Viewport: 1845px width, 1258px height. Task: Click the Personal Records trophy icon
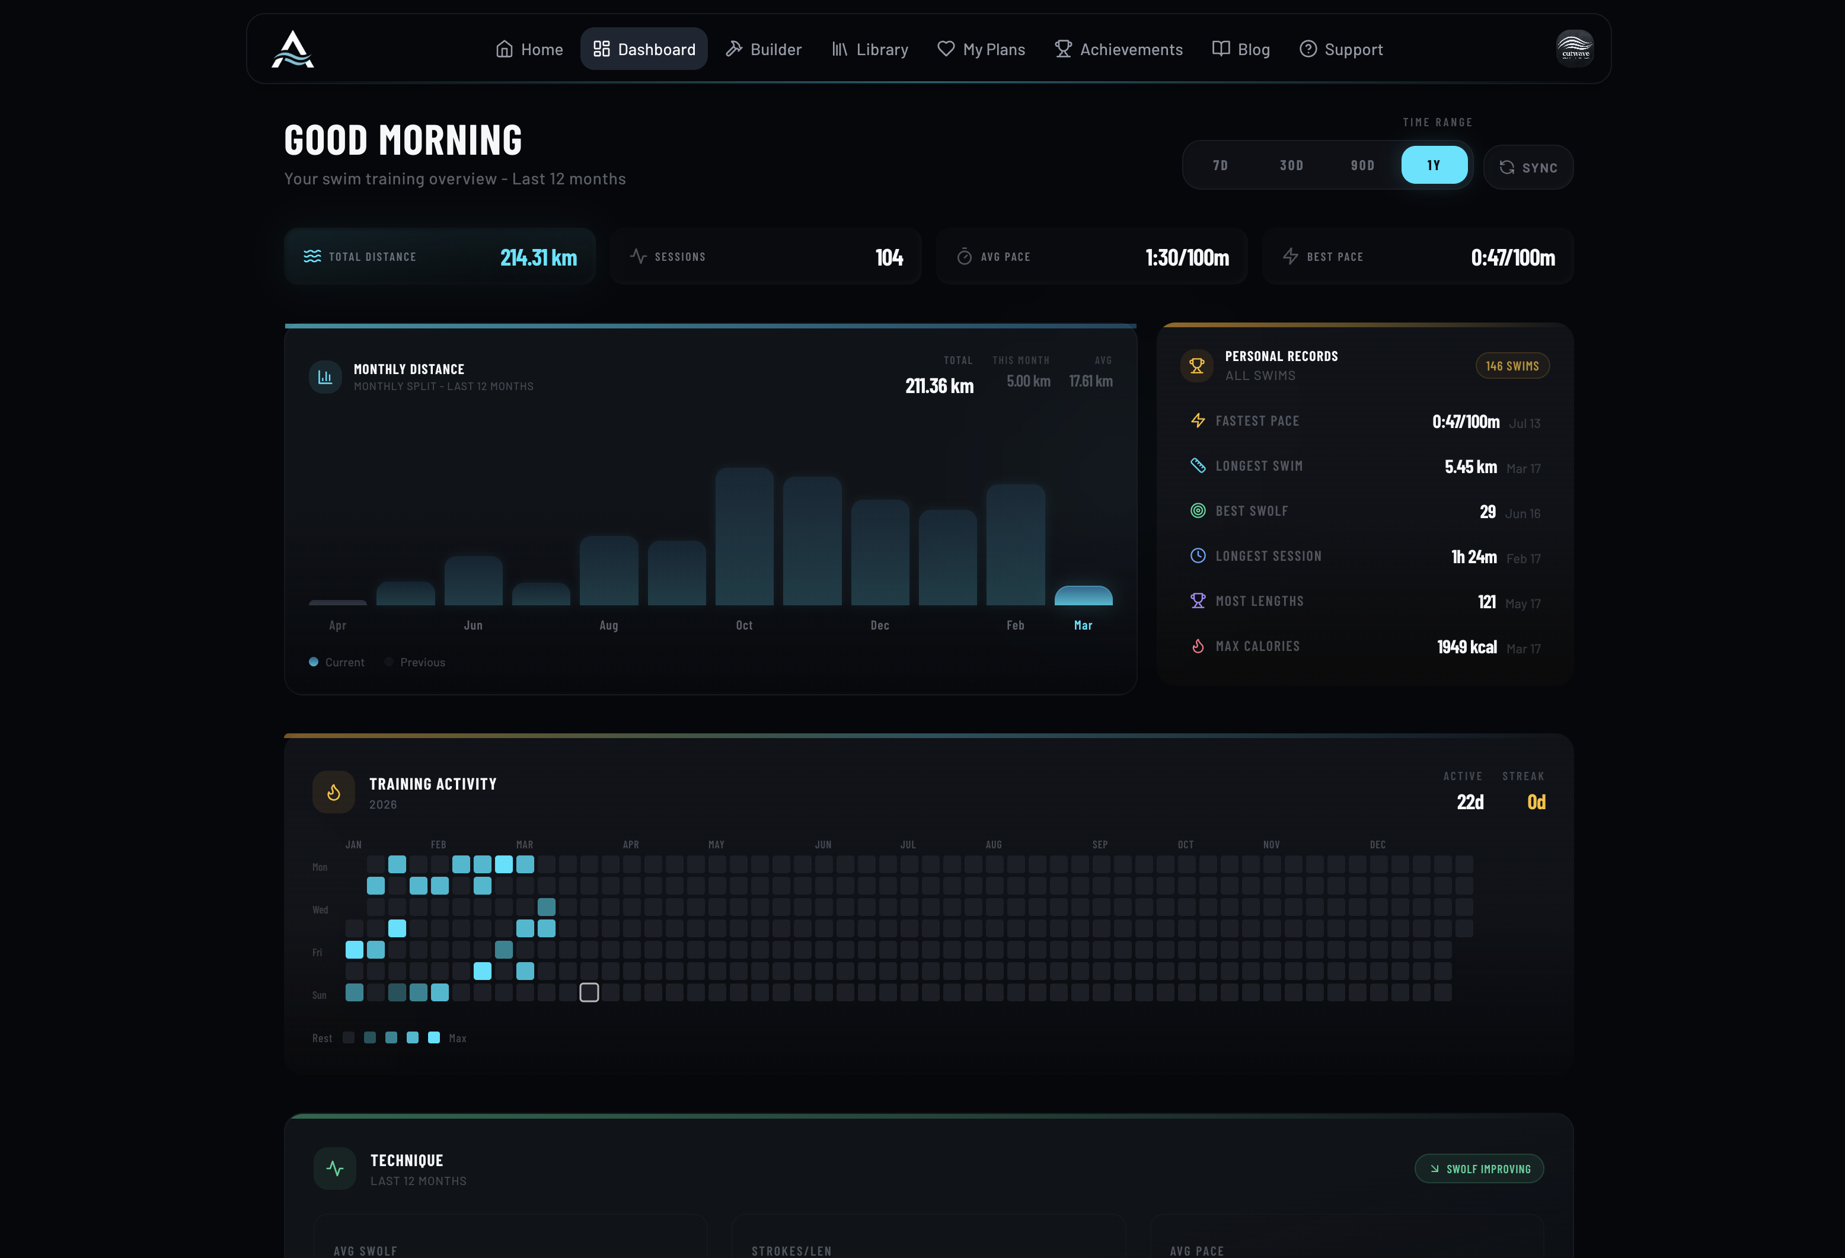coord(1196,366)
